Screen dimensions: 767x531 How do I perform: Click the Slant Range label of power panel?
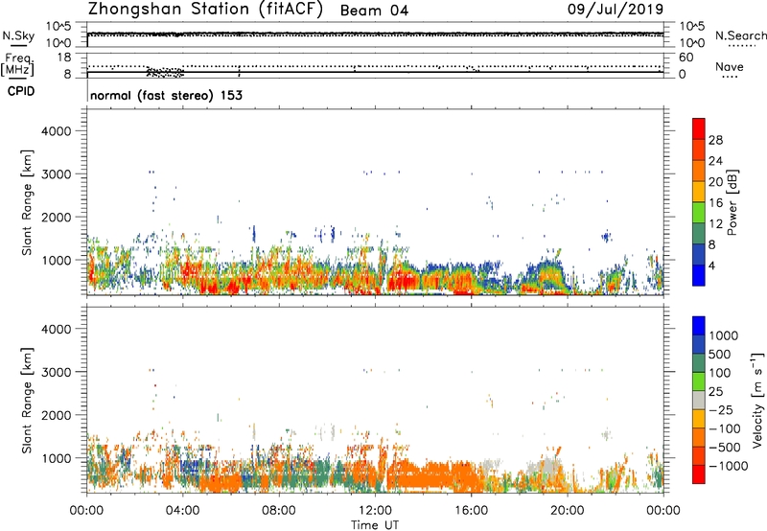tap(27, 202)
